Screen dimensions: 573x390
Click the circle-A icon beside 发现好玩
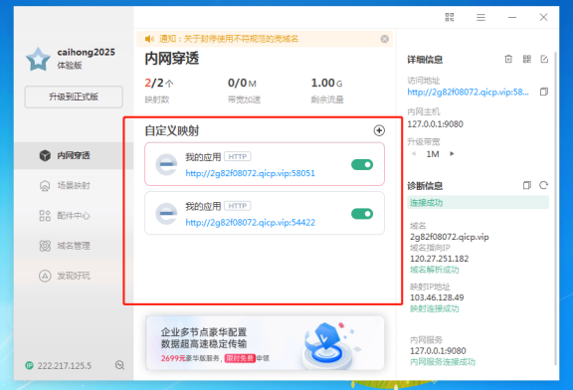pyautogui.click(x=45, y=276)
